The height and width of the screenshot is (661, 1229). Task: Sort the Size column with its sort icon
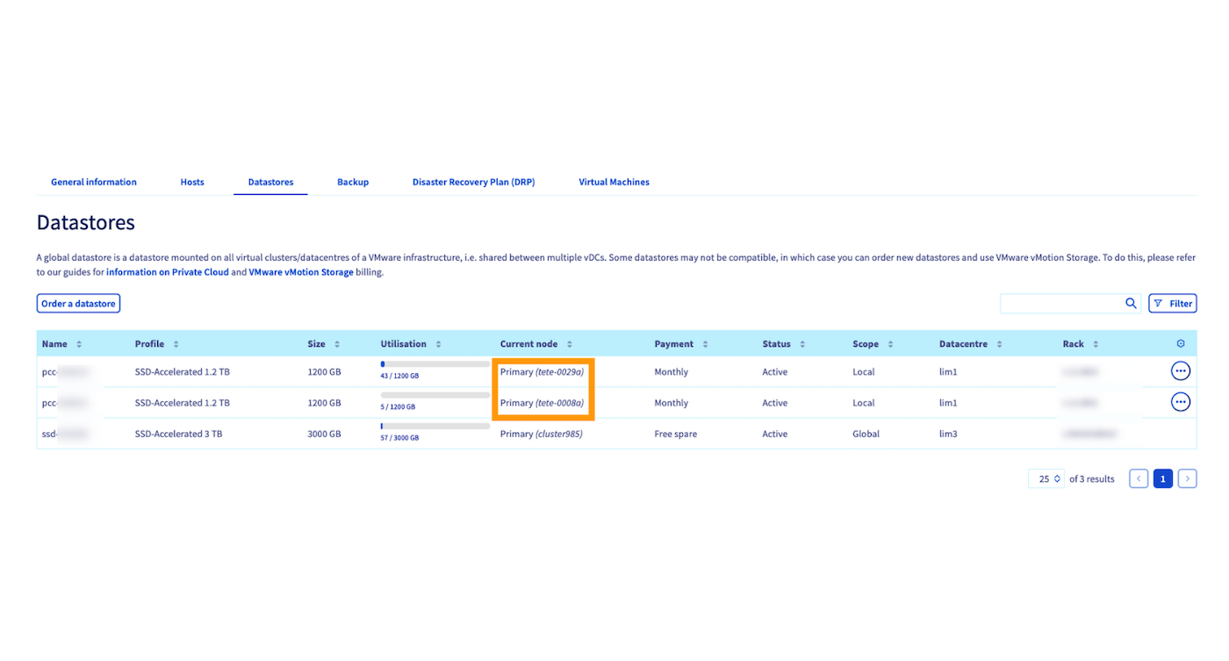338,343
